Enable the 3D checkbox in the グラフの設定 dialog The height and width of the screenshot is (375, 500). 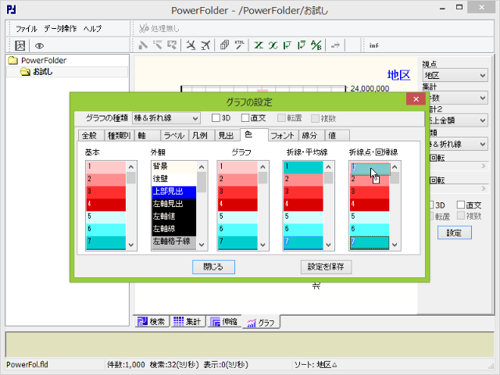click(x=216, y=118)
